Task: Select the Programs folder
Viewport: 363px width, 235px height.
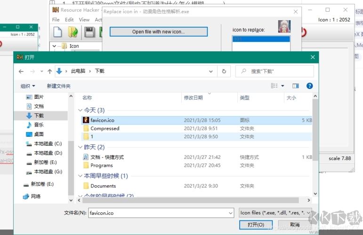Action: (197, 165)
